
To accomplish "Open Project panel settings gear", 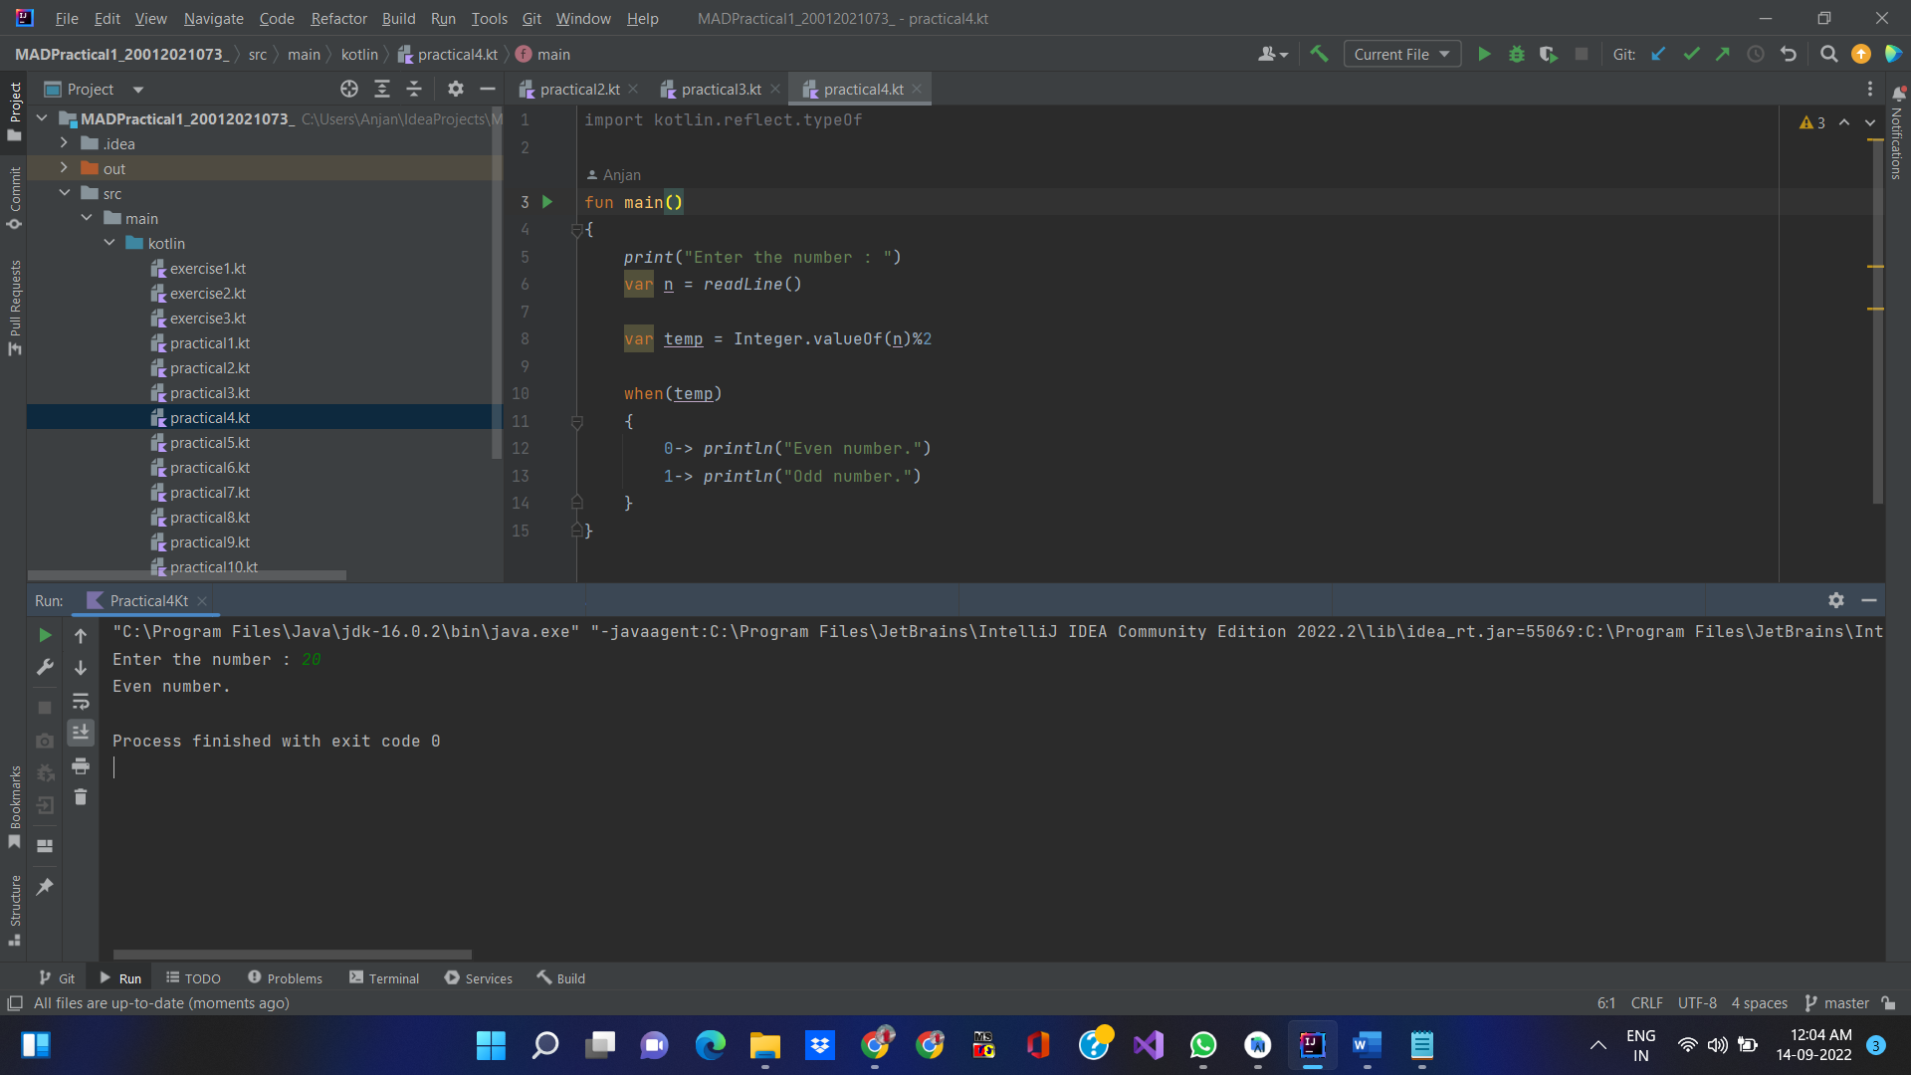I will tap(455, 89).
